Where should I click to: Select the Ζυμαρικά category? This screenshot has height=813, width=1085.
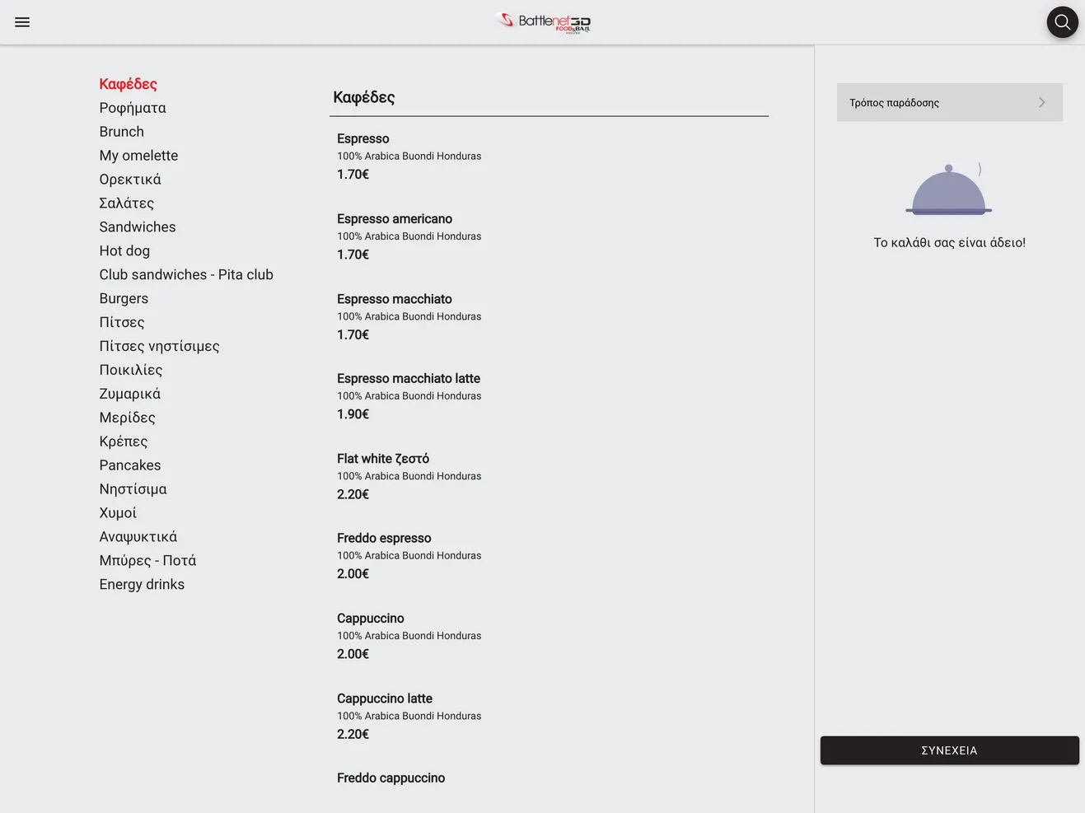pyautogui.click(x=130, y=395)
